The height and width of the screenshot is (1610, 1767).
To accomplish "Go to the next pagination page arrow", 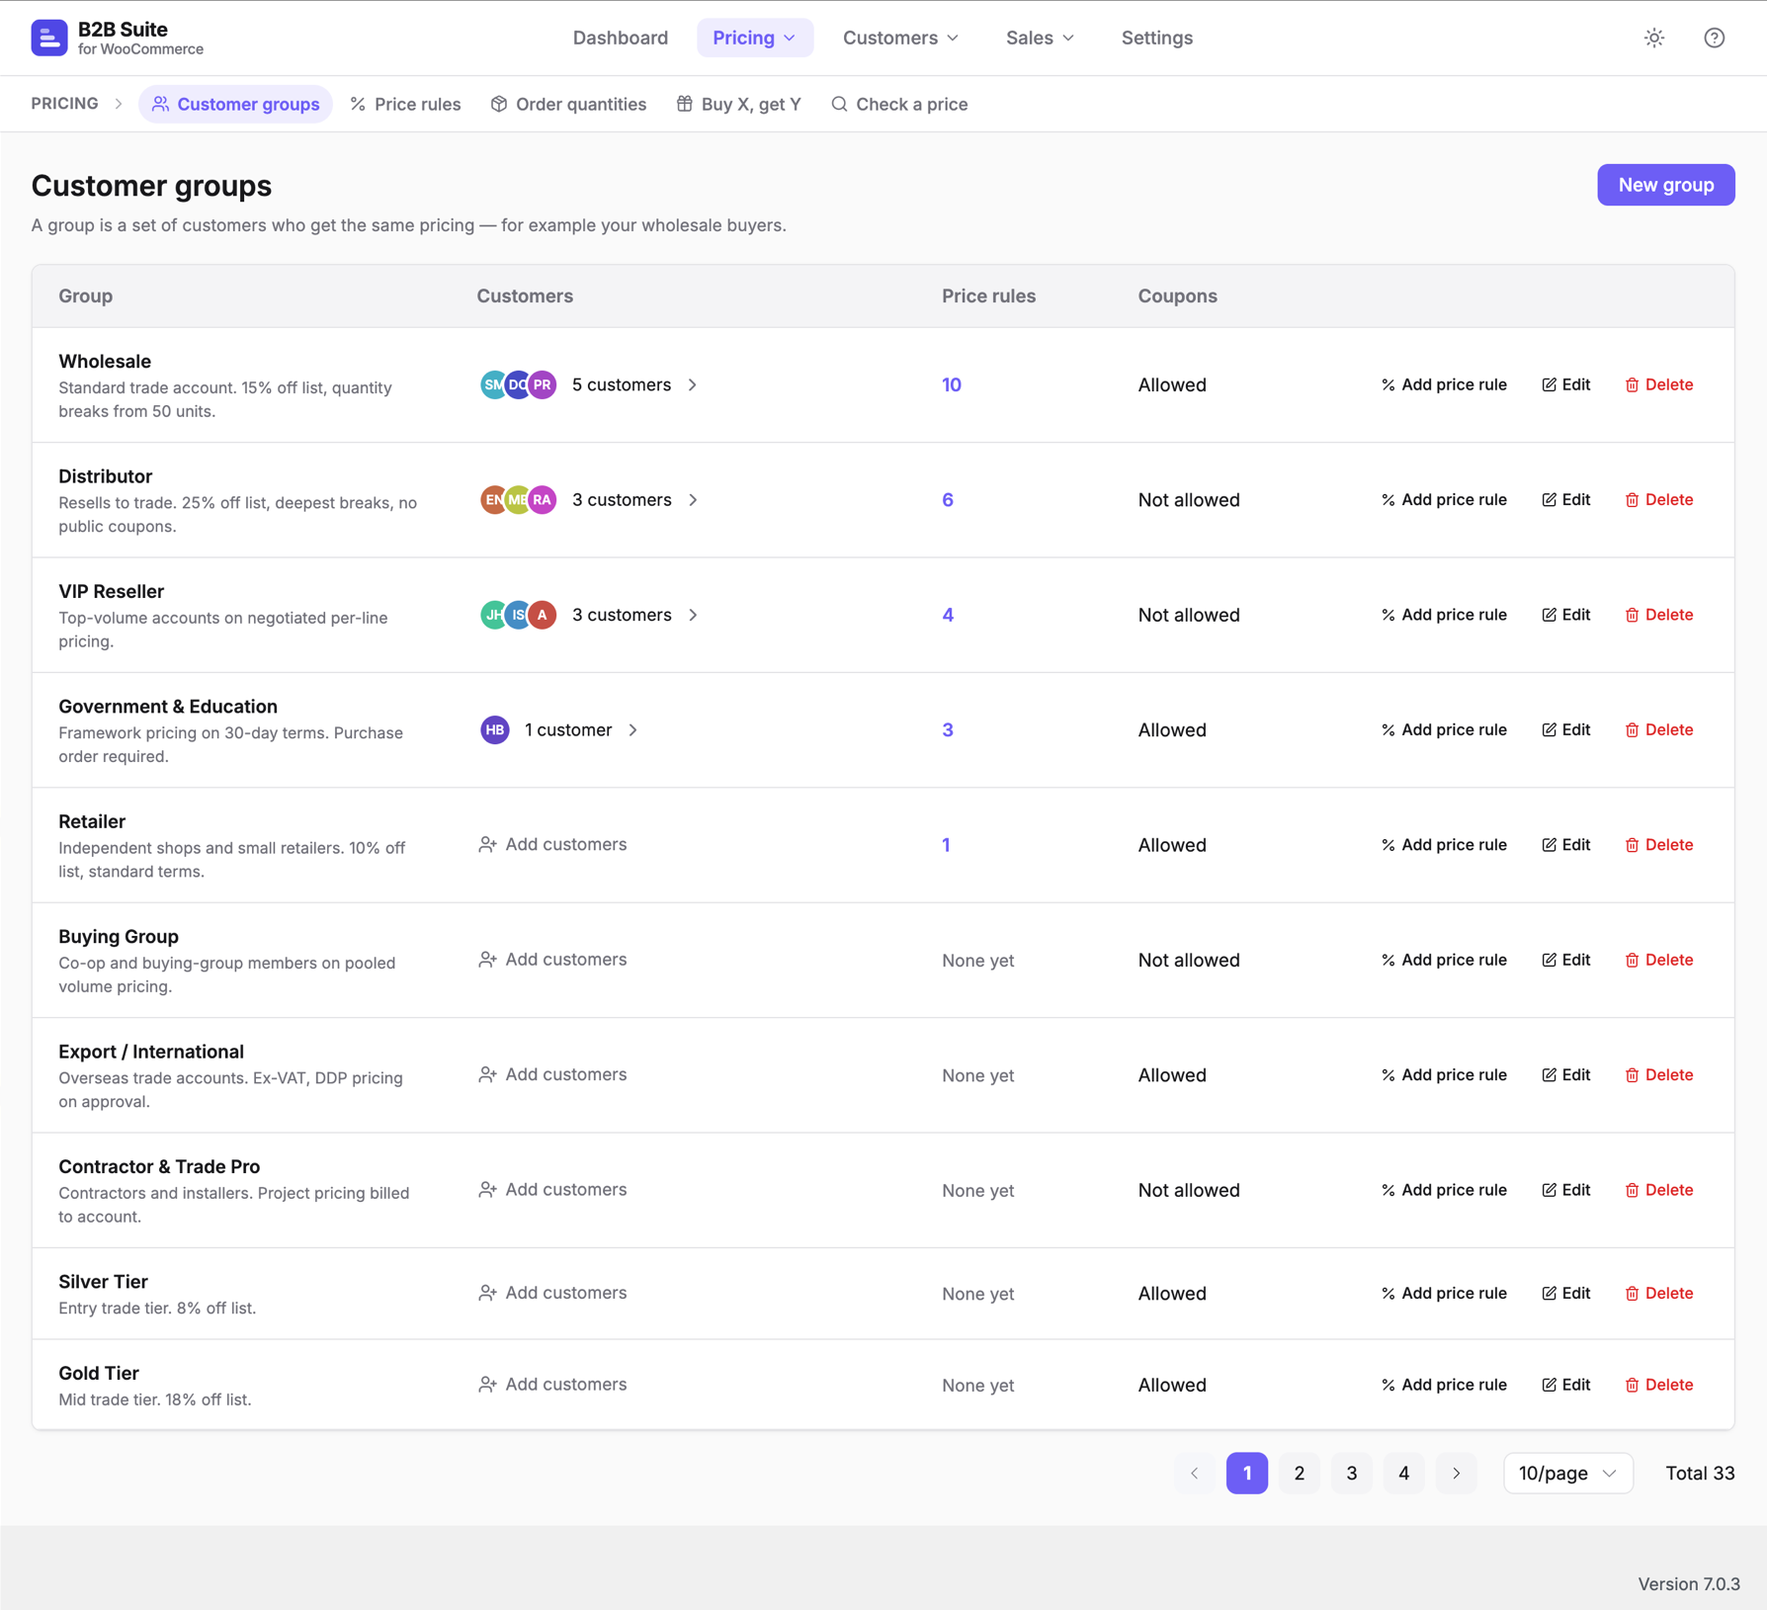I will 1456,1473.
